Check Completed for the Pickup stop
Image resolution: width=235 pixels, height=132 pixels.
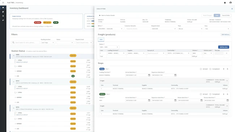[x=210, y=69]
